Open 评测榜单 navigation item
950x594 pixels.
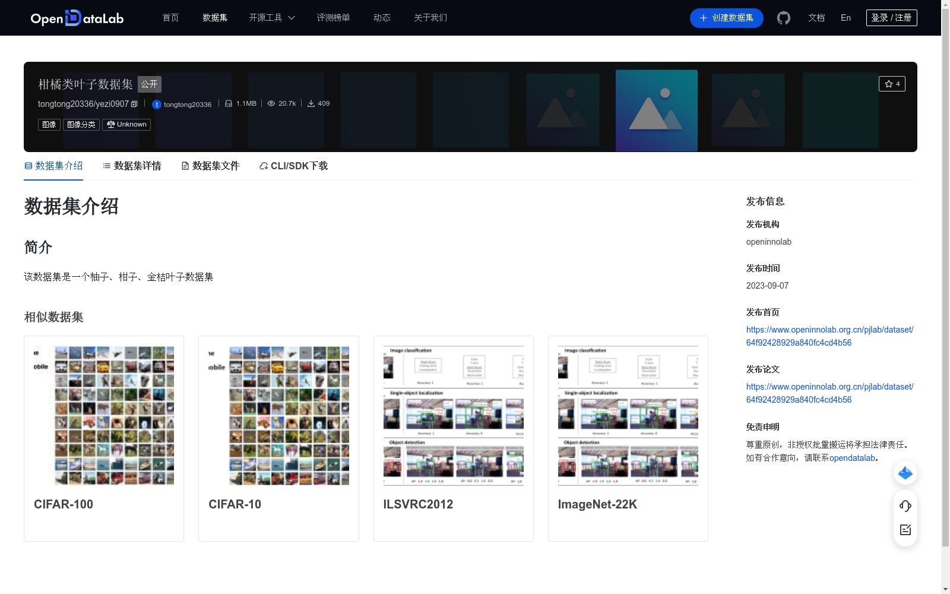333,18
